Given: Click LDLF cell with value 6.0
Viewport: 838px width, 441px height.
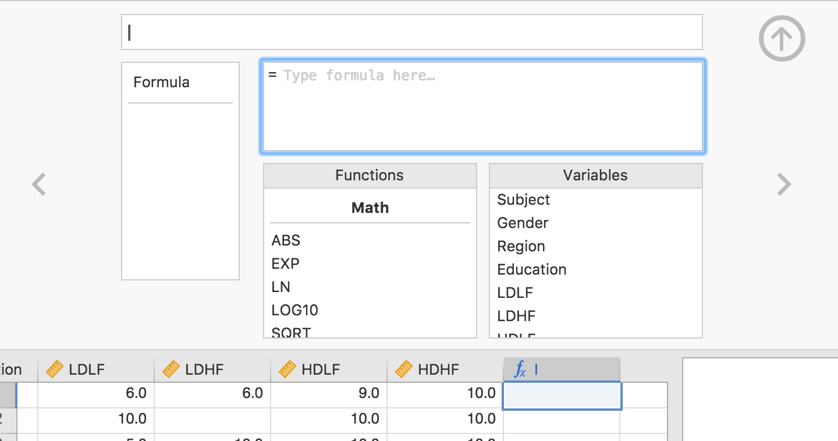Looking at the screenshot, I should pos(96,394).
